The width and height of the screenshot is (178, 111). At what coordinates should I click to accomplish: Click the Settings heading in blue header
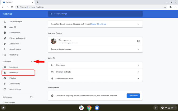click(x=7, y=14)
